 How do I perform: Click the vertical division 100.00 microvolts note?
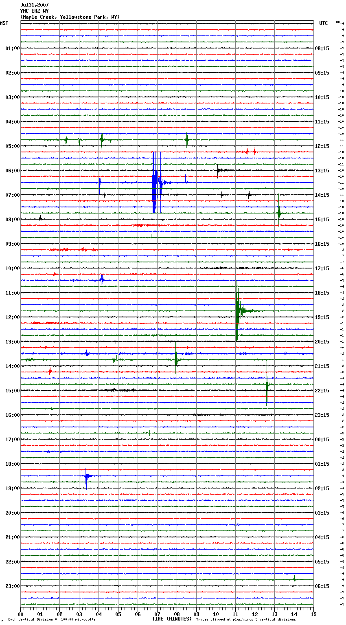click(x=52, y=620)
